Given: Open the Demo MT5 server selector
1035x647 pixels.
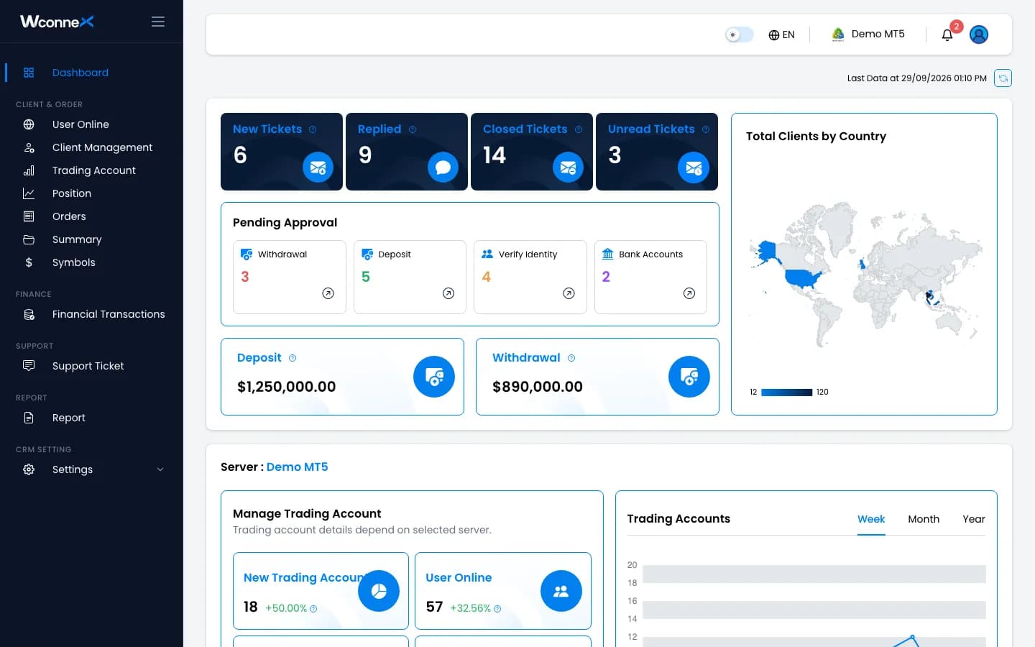Looking at the screenshot, I should 868,34.
